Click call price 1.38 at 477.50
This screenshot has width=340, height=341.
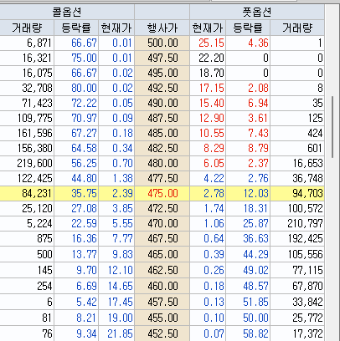pyautogui.click(x=116, y=179)
